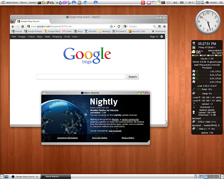Screen dimensions: 224x179
Task: Open the iTorrentz bookmark
Action: click(91, 31)
